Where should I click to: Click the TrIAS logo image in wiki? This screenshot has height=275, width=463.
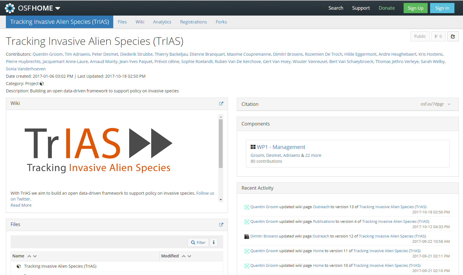click(99, 150)
